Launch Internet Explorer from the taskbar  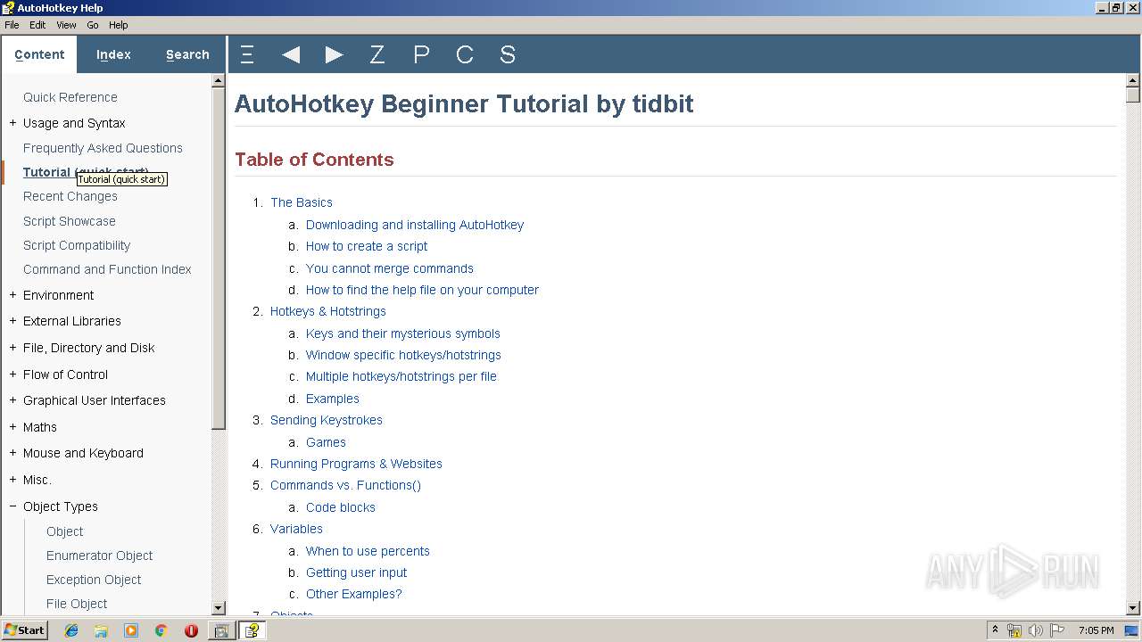click(x=71, y=630)
